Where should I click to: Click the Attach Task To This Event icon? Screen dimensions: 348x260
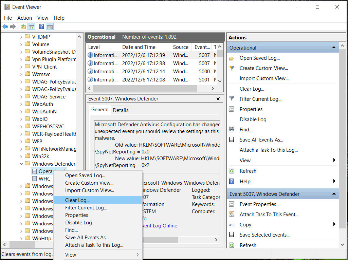tap(232, 214)
